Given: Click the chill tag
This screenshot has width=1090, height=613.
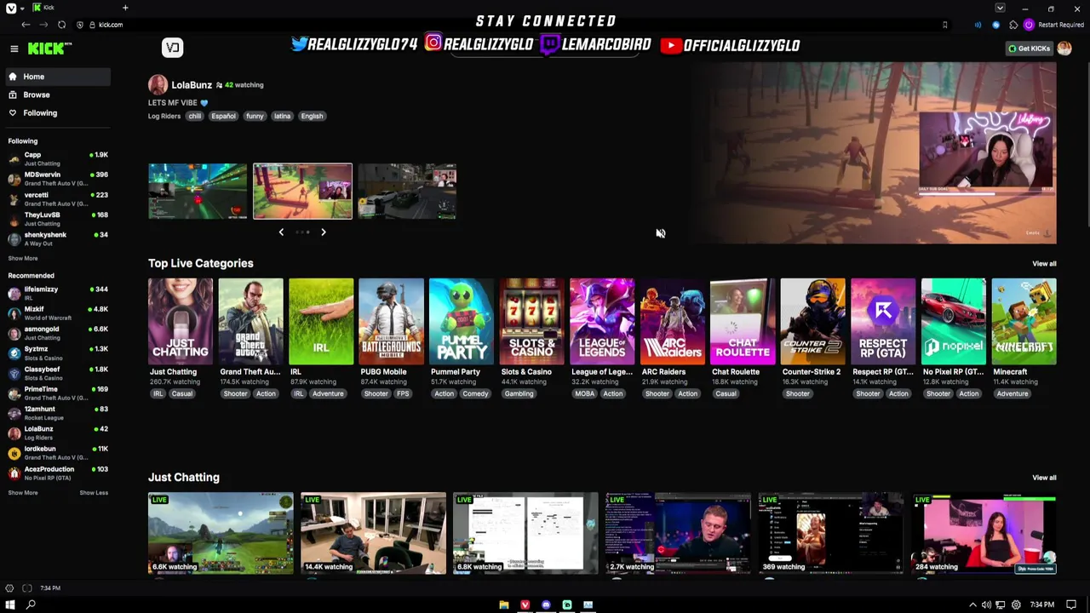Looking at the screenshot, I should [195, 116].
